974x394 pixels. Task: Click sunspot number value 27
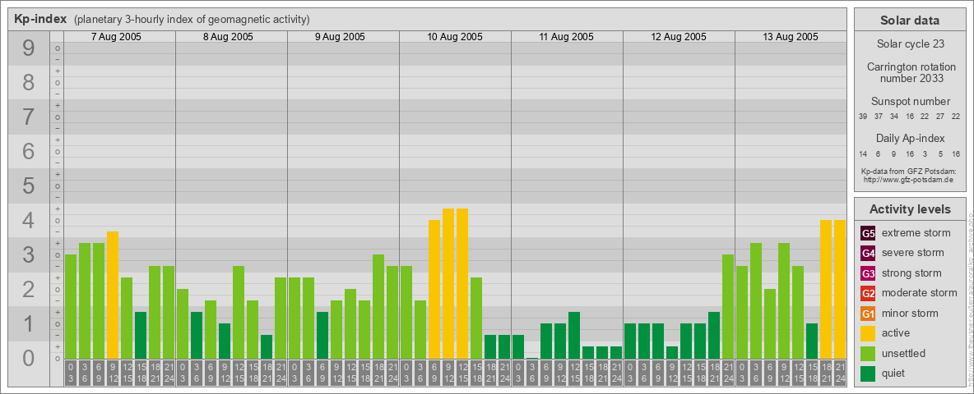tap(940, 117)
